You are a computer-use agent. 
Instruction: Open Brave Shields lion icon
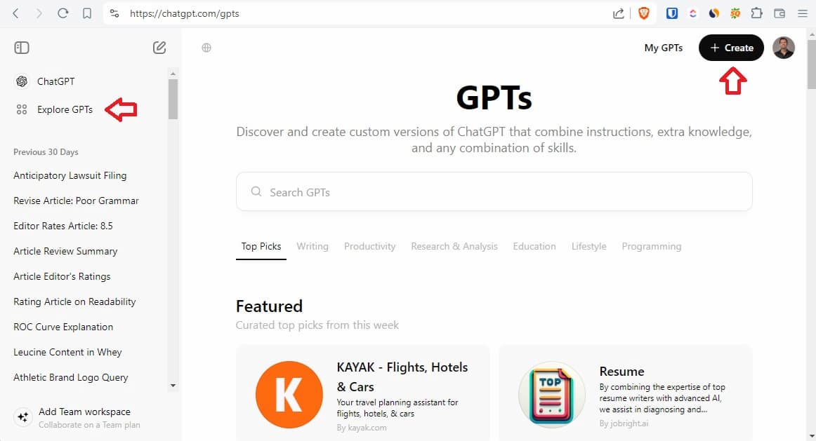click(x=644, y=13)
